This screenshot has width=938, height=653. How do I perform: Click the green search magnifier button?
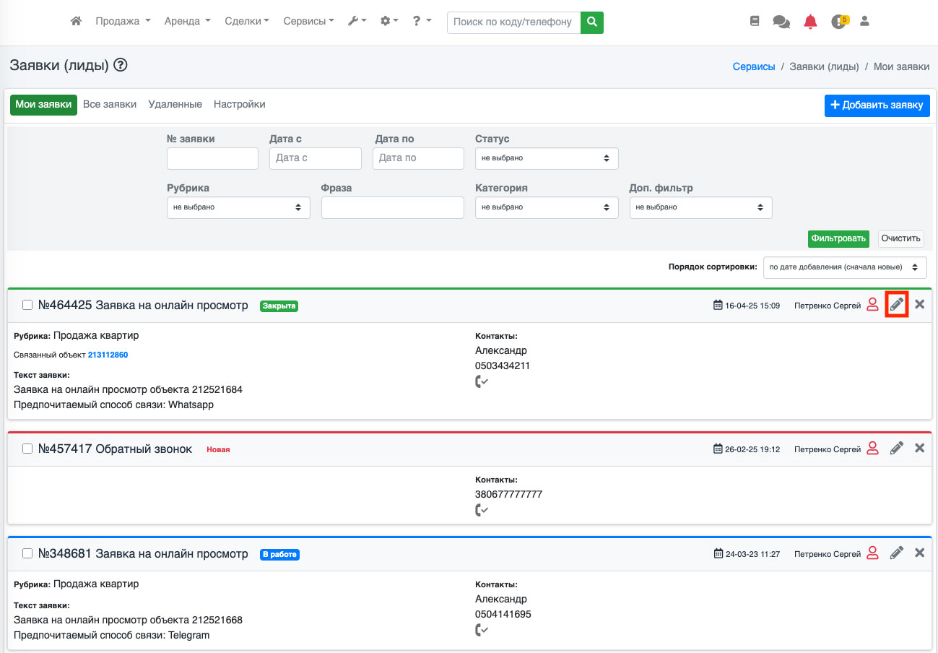592,22
